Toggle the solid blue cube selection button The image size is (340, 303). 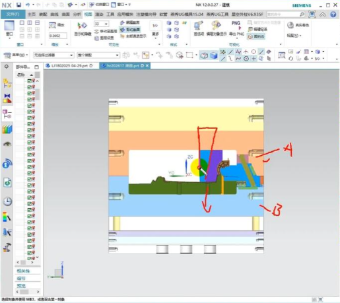tap(214, 55)
